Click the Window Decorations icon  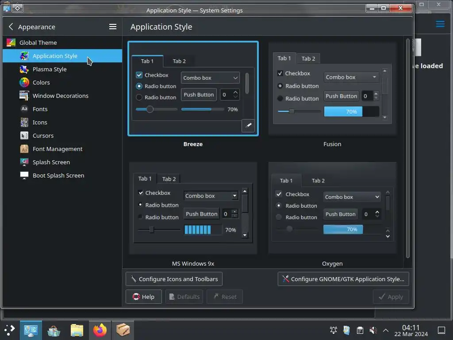[24, 96]
